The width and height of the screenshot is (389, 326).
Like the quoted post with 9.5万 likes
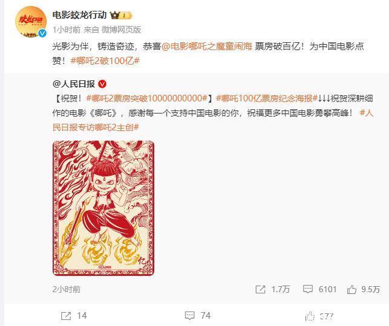point(351,289)
